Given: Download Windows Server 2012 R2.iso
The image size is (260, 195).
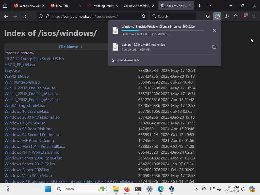Looking at the screenshot, I should coord(30,164).
